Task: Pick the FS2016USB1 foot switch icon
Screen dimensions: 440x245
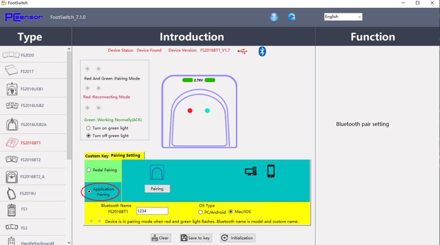Action: tap(12, 89)
